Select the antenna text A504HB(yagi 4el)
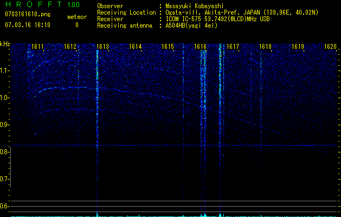 point(191,25)
